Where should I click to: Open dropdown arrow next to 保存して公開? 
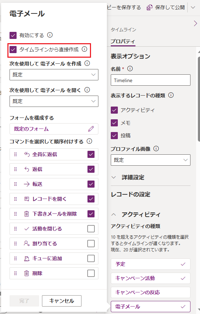click(193, 7)
